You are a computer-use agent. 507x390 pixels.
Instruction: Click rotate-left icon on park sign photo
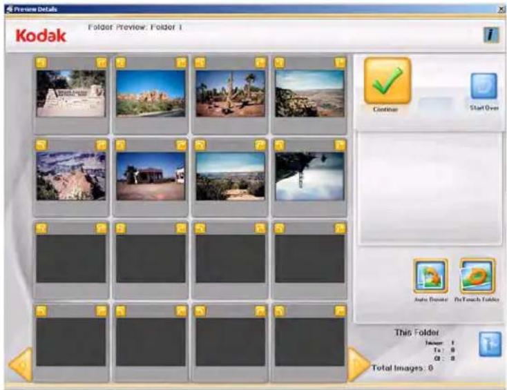(x=41, y=63)
